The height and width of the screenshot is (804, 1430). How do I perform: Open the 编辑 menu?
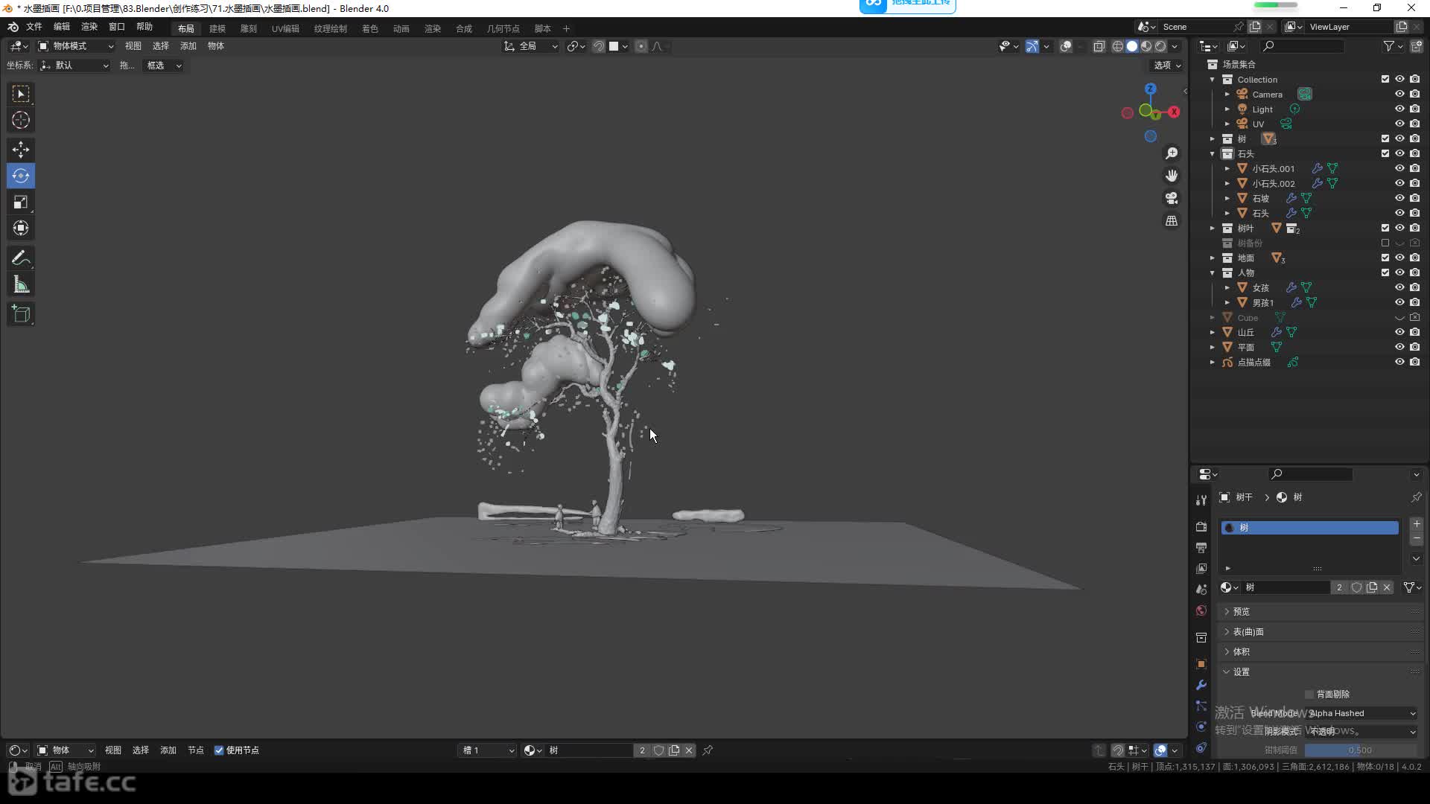coord(62,27)
